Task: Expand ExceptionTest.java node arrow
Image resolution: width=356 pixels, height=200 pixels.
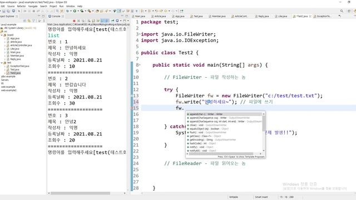Action: (5, 66)
